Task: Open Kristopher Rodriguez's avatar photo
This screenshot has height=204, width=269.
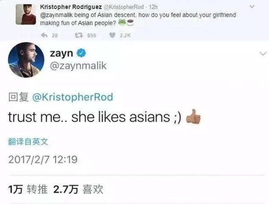Action: [x=26, y=14]
